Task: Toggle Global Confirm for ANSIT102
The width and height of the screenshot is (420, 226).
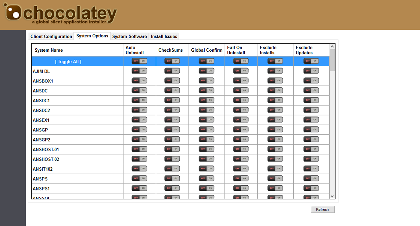Action: 207,168
